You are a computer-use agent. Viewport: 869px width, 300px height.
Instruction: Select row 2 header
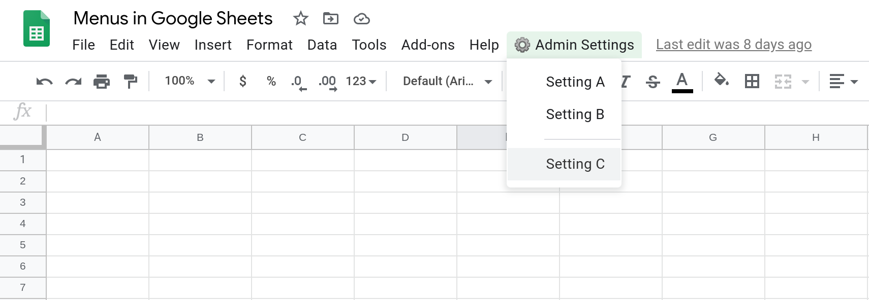click(x=23, y=181)
